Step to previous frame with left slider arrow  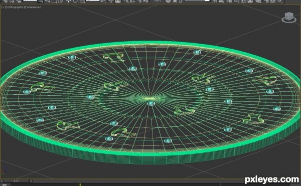2,181
